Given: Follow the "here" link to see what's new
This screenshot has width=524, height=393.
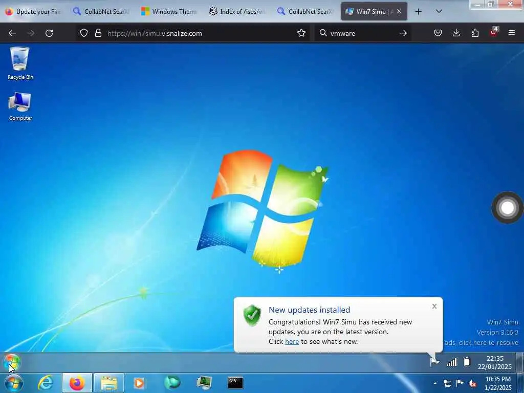Looking at the screenshot, I should [x=292, y=341].
